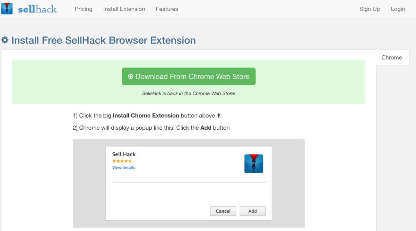Screen dimensions: 416x231
Task: Click the Cancel button in the popup image
Action: click(223, 211)
